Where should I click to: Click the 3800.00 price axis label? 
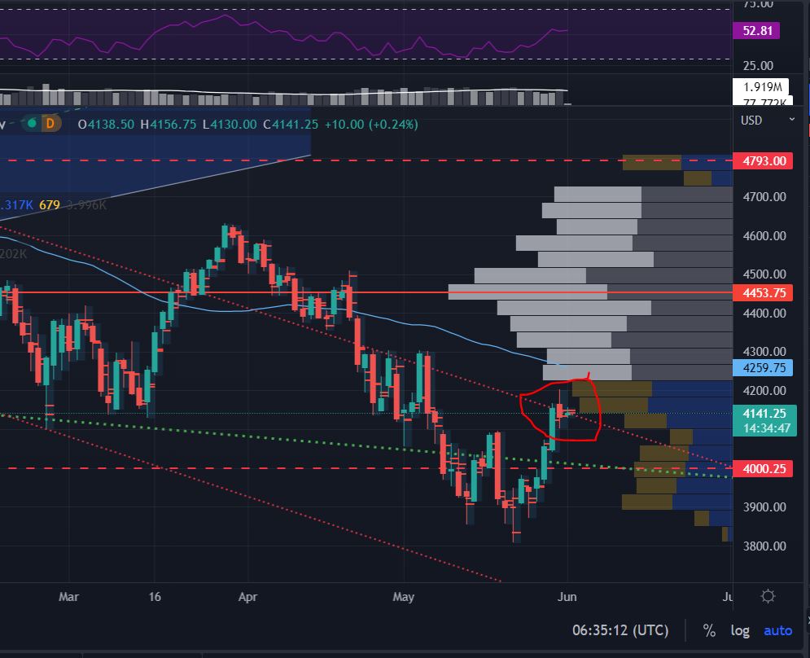764,546
